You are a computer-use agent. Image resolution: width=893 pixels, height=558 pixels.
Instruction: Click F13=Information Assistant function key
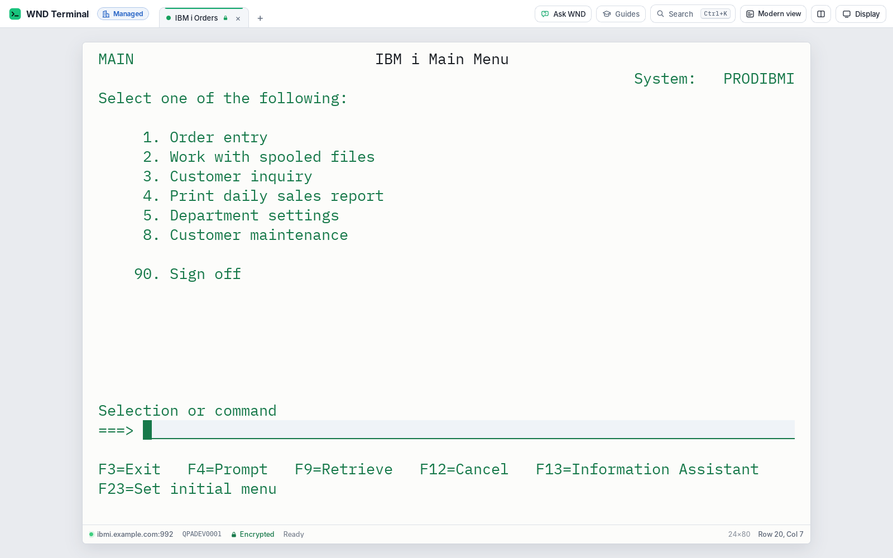click(x=647, y=469)
